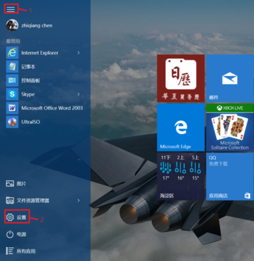Open Pictures (图片) folder shortcut
Screen dimensions: 254x261
[x=16, y=184]
